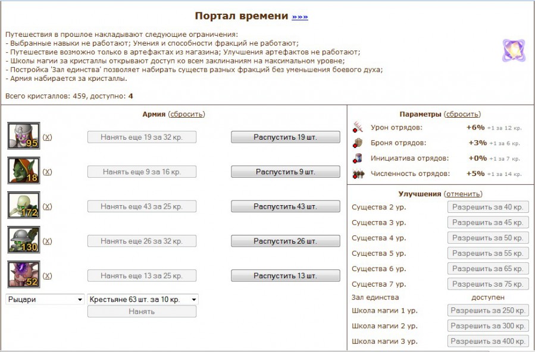Click the squad initiative icon
The height and width of the screenshot is (352, 535).
coord(358,158)
